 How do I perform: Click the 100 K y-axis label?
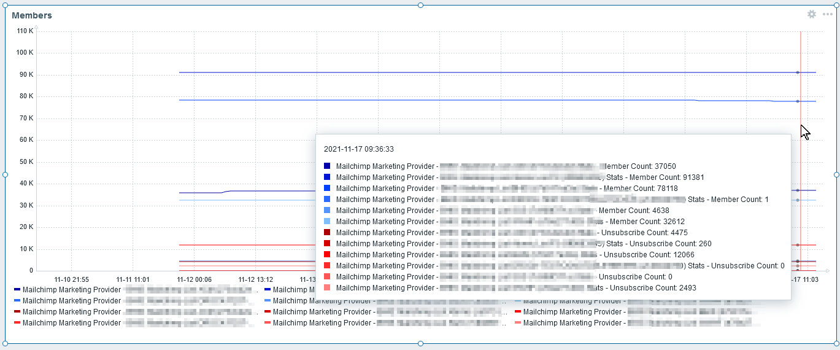(25, 53)
